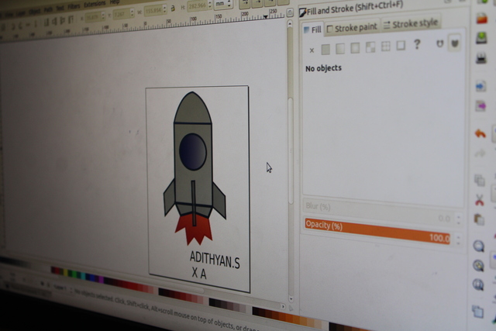496x331 pixels.
Task: Choose the radial gradient fill icon
Action: tap(355, 47)
